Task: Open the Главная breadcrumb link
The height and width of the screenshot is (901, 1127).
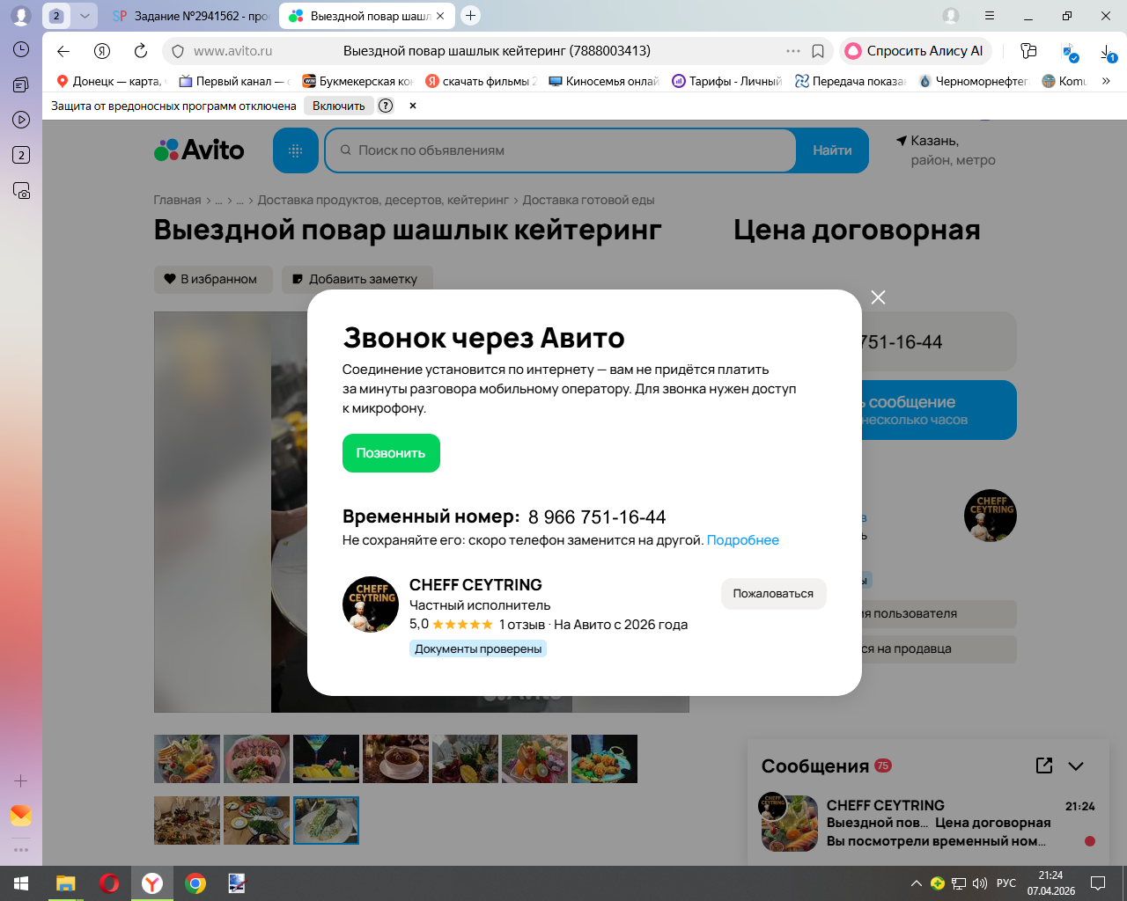Action: [x=177, y=200]
